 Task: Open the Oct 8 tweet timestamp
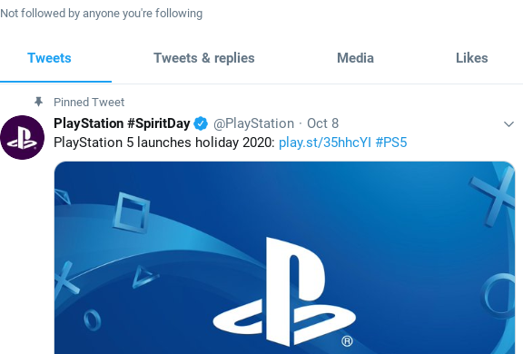322,123
